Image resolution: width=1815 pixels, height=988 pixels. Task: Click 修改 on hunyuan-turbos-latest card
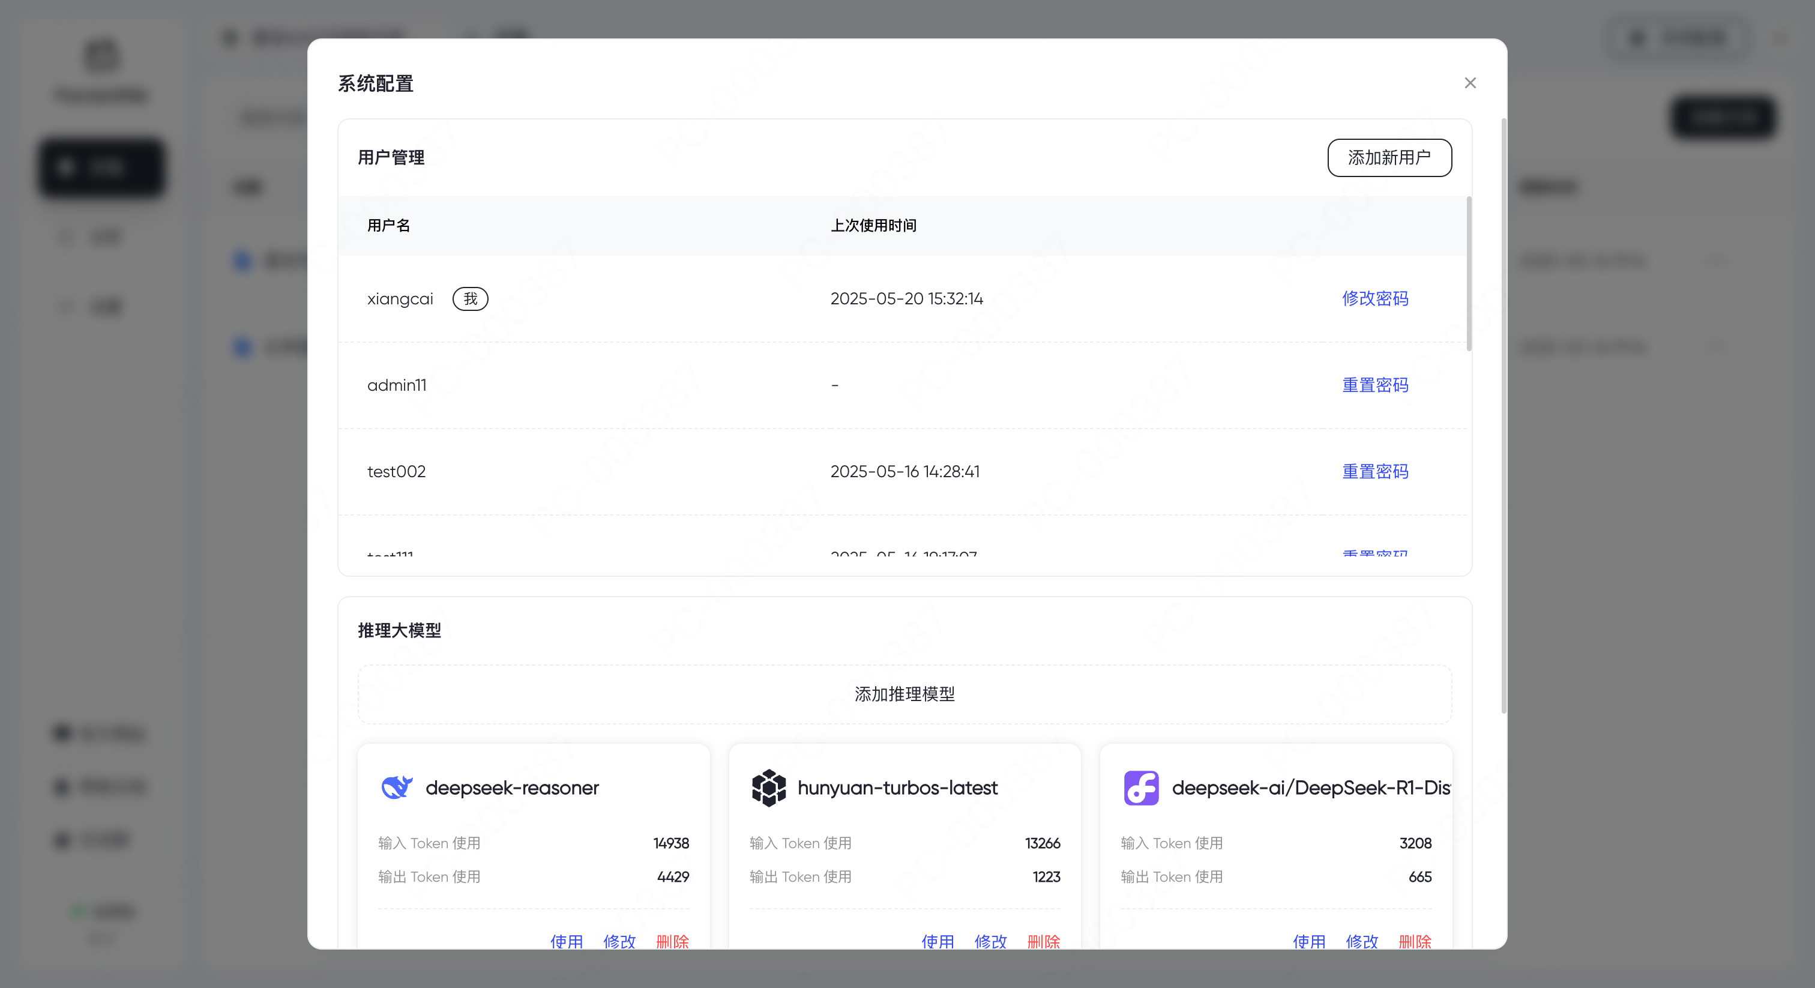tap(991, 941)
